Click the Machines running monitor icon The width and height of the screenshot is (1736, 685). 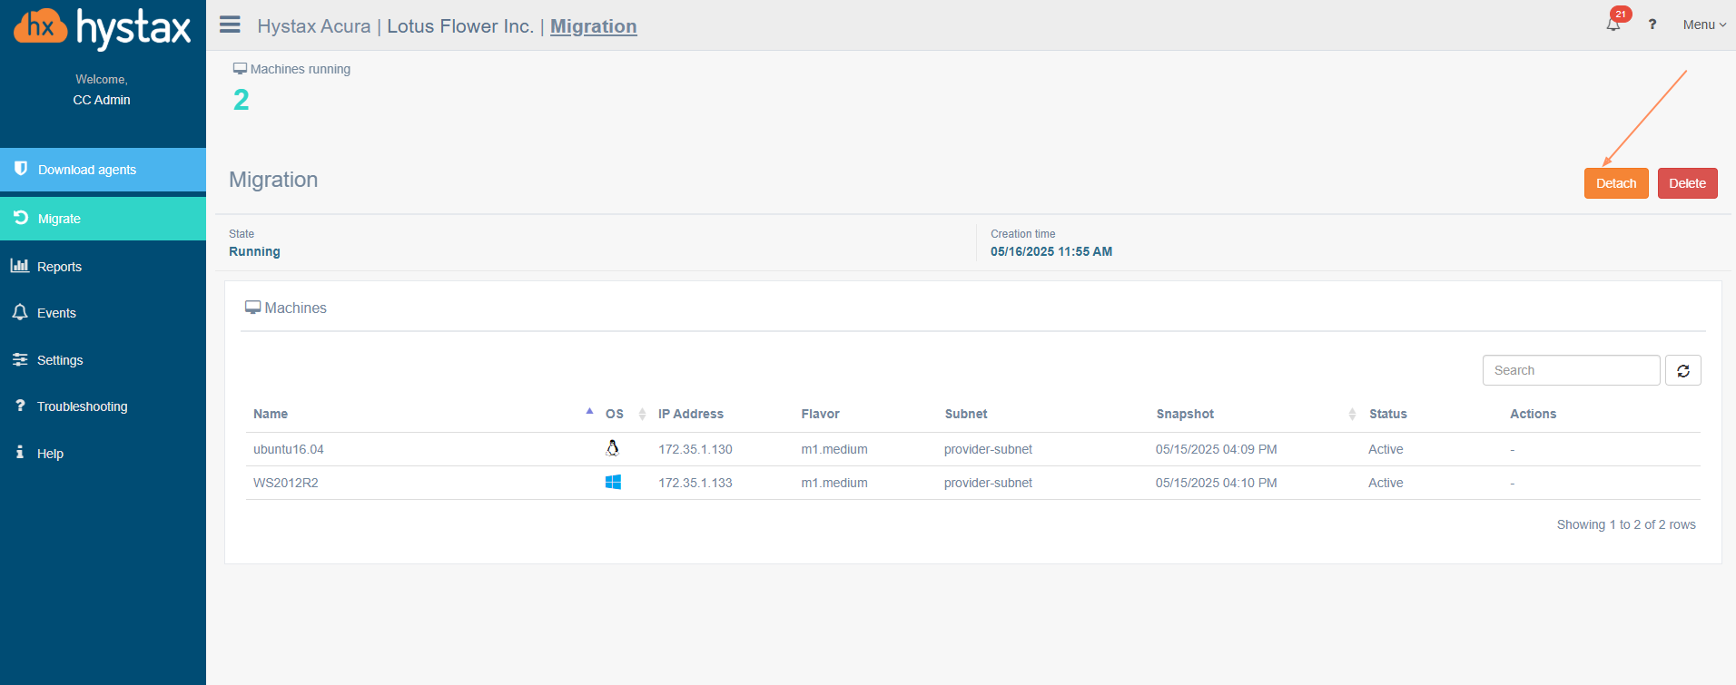tap(240, 69)
